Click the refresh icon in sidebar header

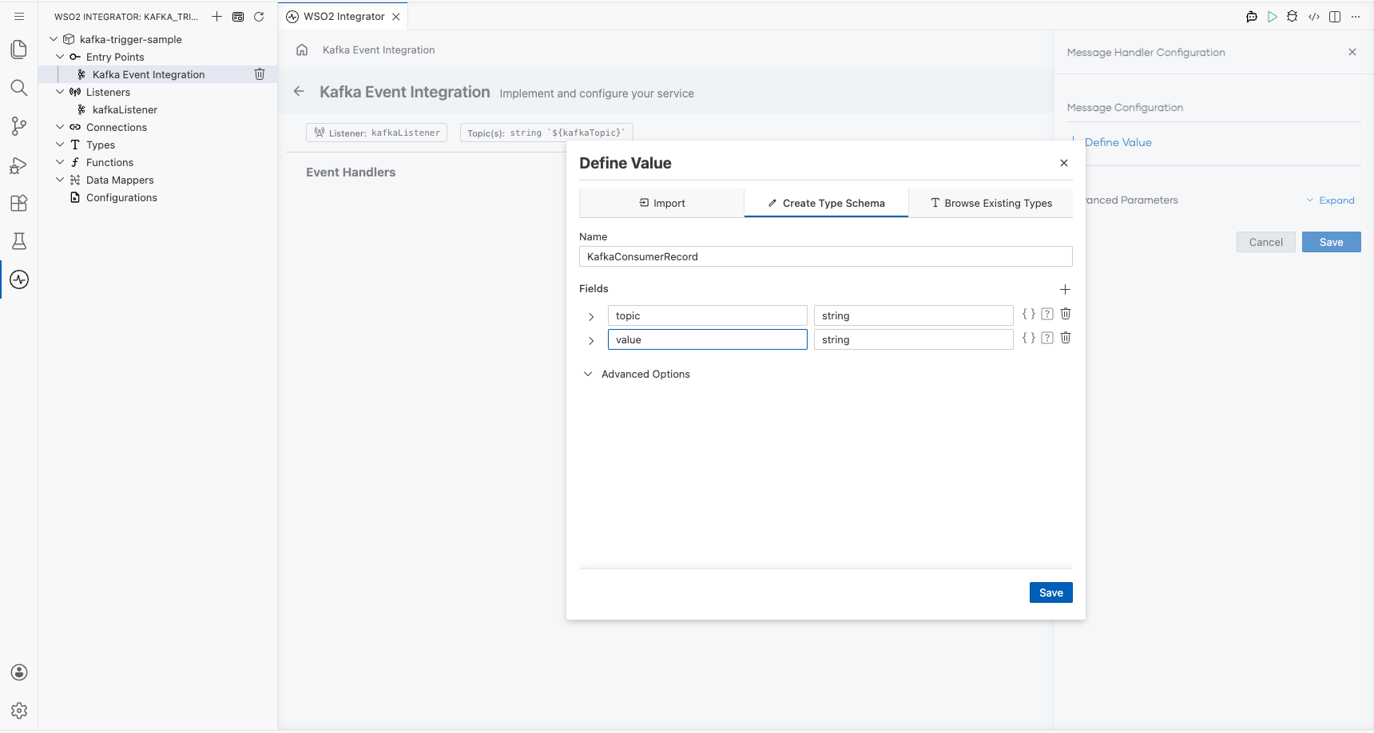point(259,16)
